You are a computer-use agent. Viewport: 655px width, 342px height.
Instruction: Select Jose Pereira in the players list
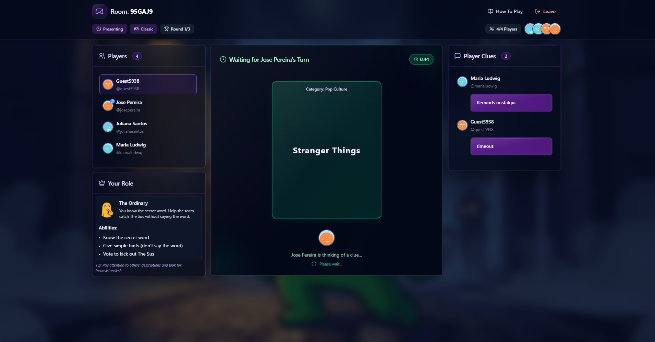point(148,106)
